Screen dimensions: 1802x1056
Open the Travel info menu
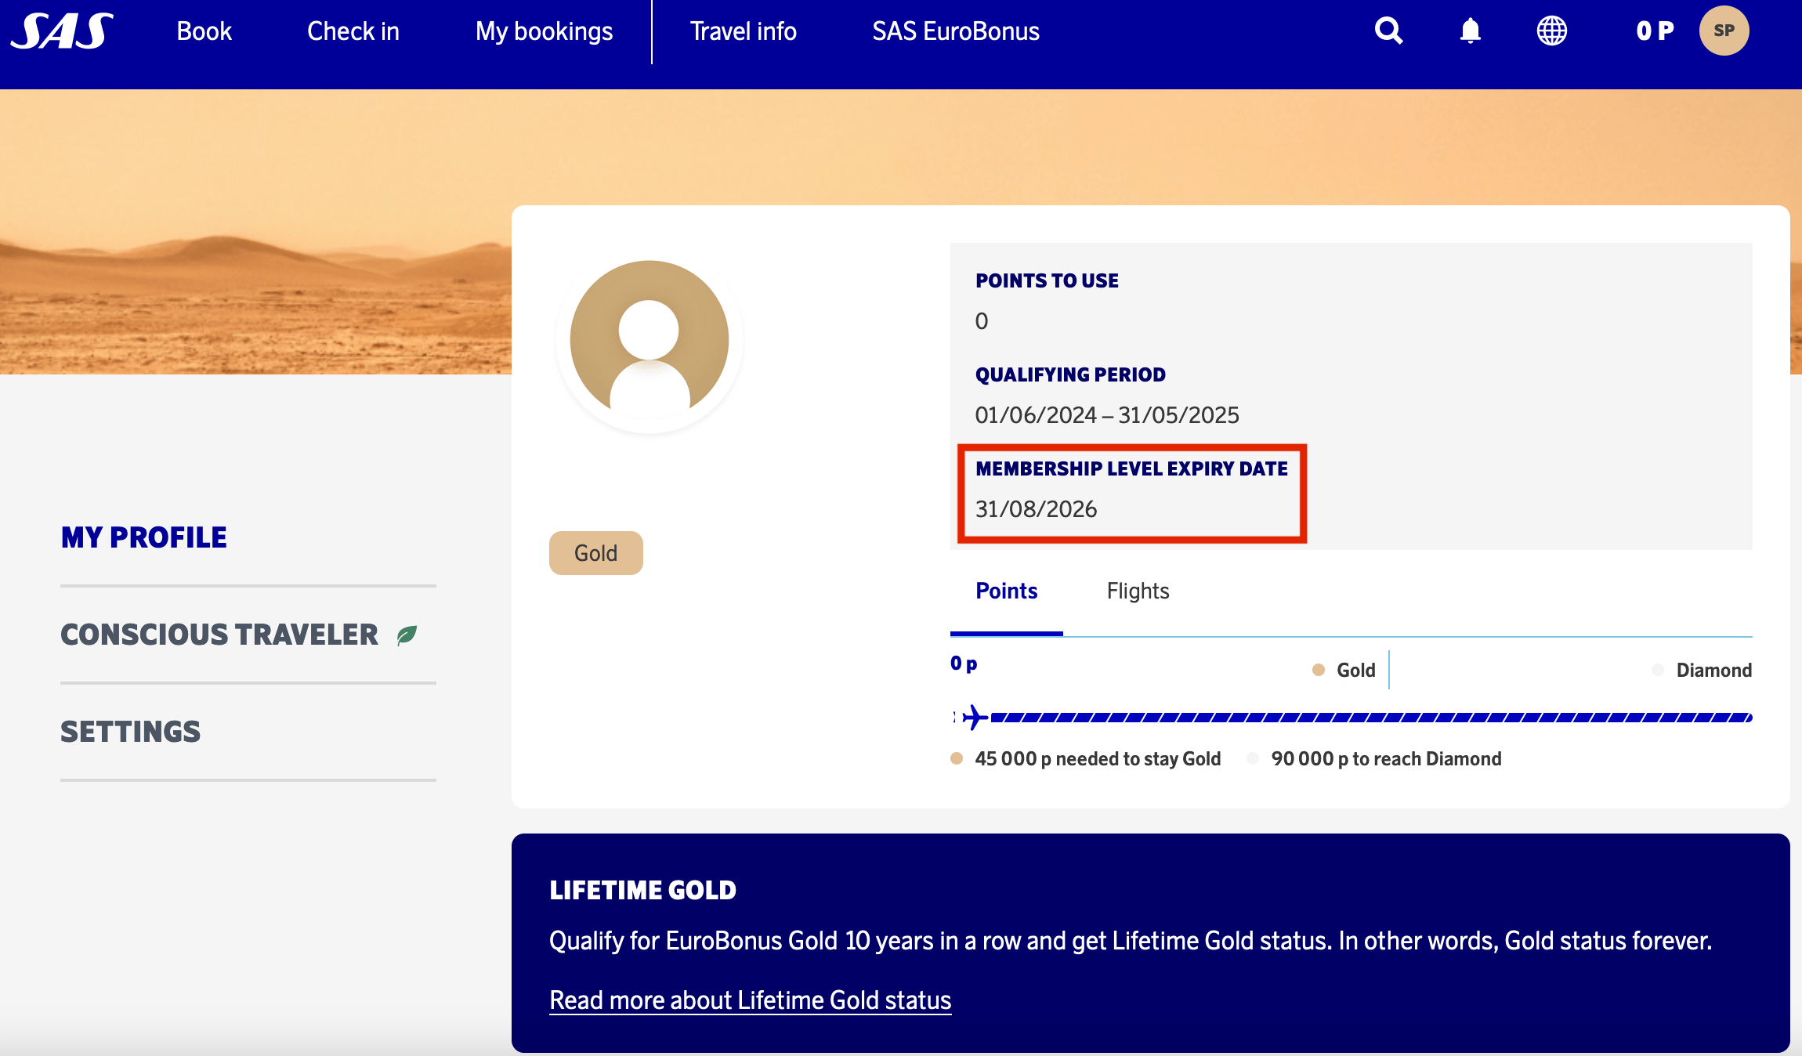[x=742, y=31]
